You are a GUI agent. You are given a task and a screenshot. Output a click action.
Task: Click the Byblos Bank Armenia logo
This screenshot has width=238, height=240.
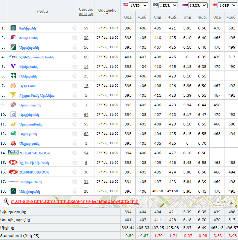pyautogui.click(x=13, y=95)
